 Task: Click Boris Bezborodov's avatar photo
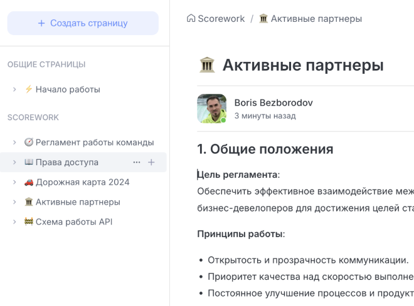[x=212, y=109]
